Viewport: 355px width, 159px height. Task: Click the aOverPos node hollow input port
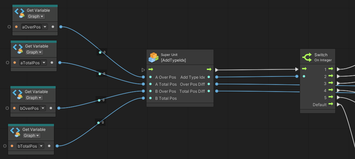pyautogui.click(x=9, y=27)
